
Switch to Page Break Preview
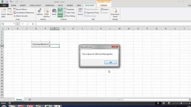169,103
